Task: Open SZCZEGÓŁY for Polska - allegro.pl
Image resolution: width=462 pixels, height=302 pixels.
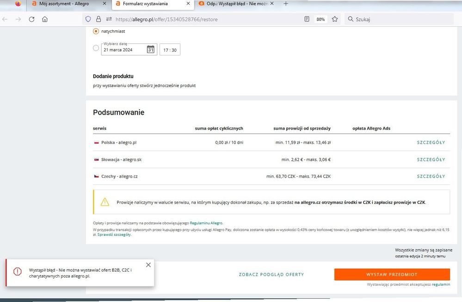Action: (431, 142)
